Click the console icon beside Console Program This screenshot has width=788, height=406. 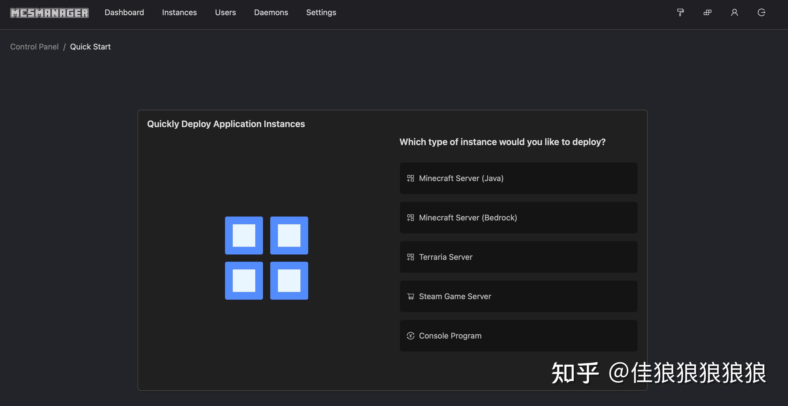pyautogui.click(x=410, y=335)
